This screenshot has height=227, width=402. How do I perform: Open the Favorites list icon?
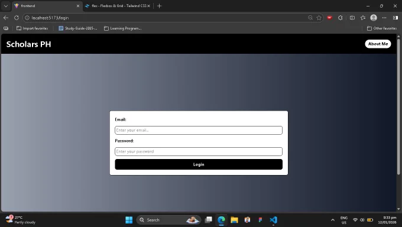tap(363, 18)
